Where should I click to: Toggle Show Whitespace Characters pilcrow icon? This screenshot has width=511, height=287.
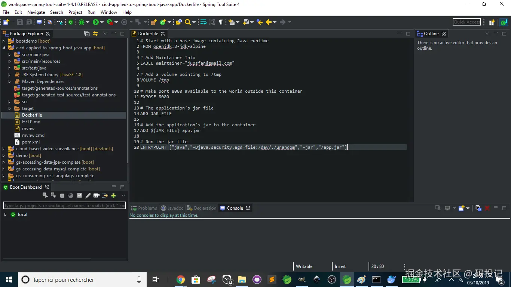click(221, 22)
